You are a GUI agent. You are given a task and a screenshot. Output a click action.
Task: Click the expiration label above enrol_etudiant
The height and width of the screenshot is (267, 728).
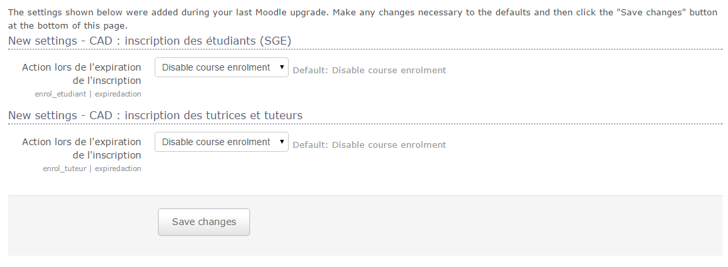pyautogui.click(x=81, y=74)
